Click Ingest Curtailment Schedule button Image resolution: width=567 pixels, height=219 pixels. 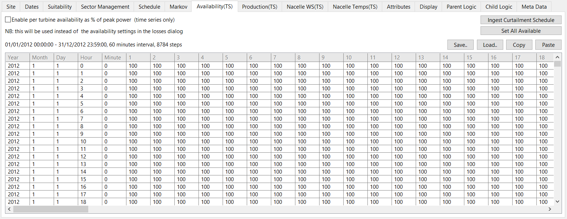pyautogui.click(x=521, y=20)
